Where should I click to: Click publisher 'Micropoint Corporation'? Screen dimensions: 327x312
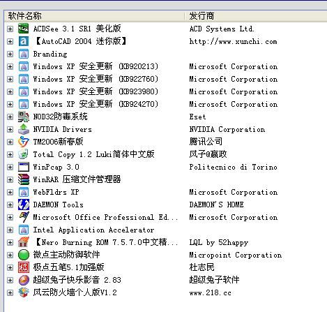click(x=236, y=255)
